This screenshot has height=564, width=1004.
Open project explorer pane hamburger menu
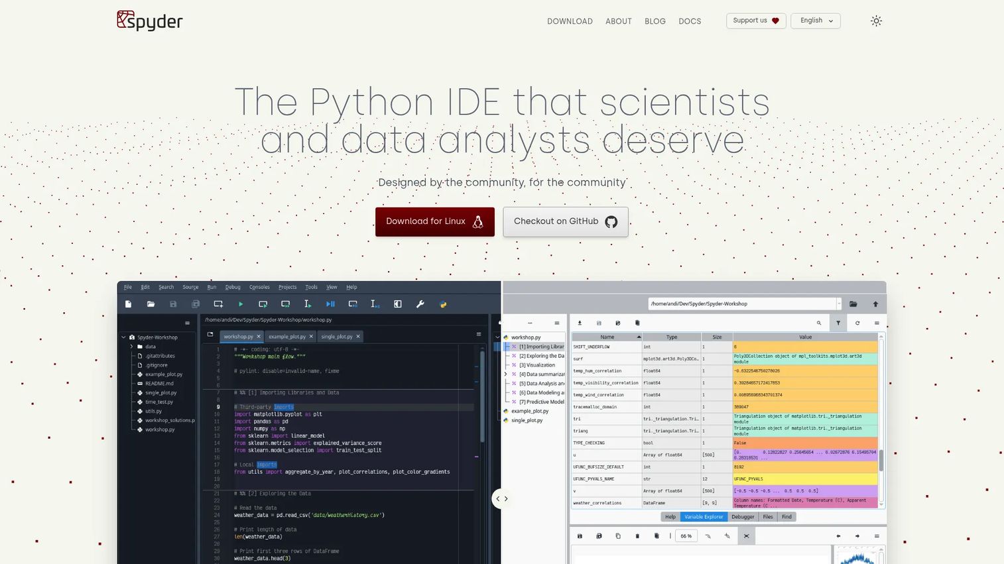click(188, 323)
